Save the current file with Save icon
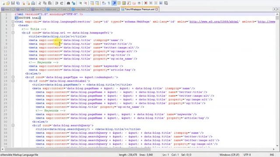Image resolution: width=280 pixels, height=157 pixels. (13, 3)
